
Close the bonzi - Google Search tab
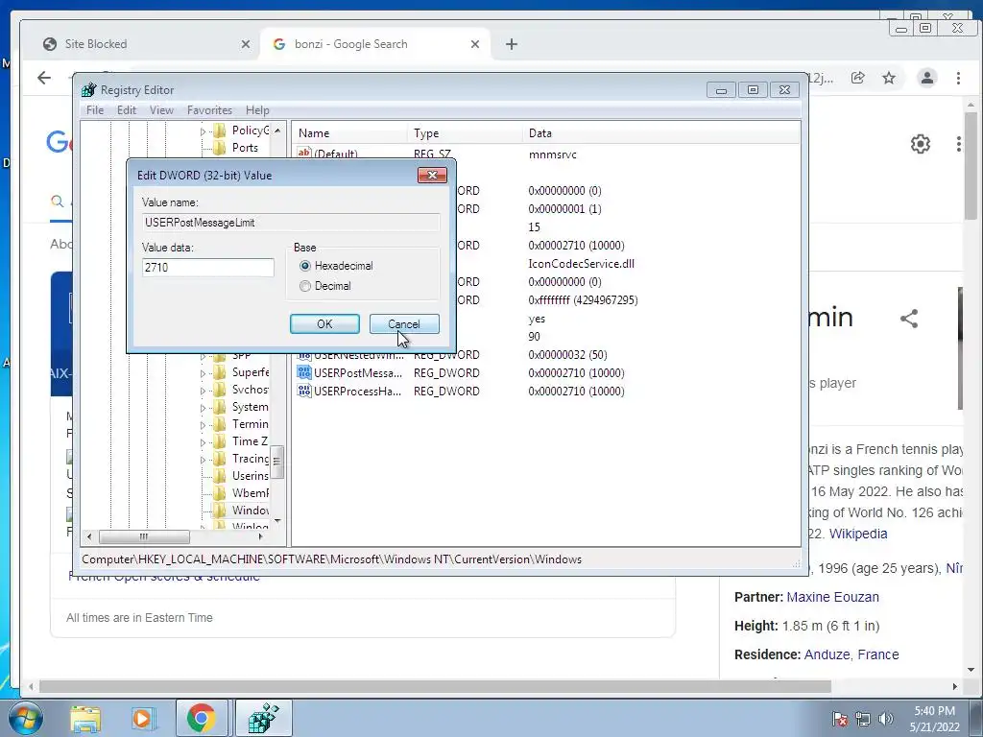point(474,44)
